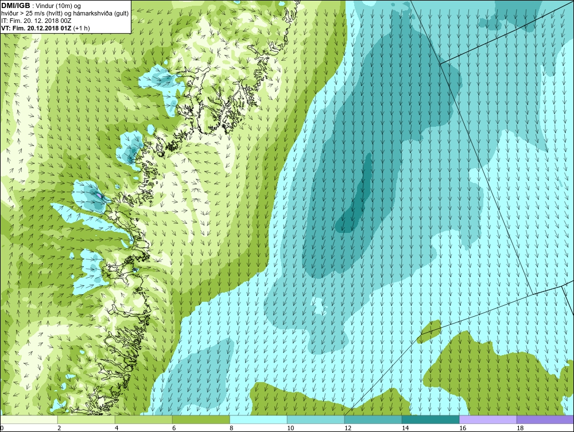The width and height of the screenshot is (574, 432).
Task: Click the small green island patch on the boundary line
Action: pyautogui.click(x=429, y=332)
